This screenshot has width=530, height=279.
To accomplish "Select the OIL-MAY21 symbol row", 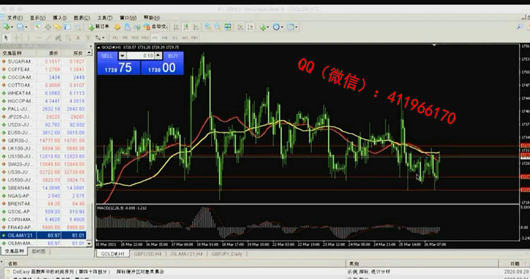I will [x=43, y=235].
